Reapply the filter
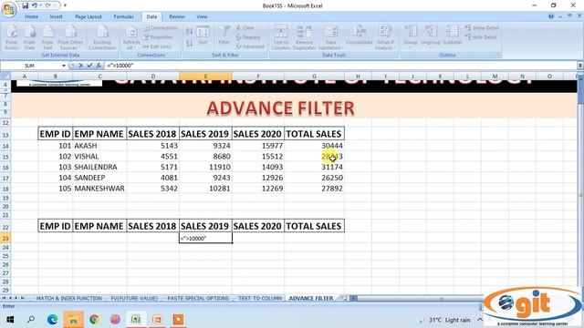584x328 pixels. 247,37
